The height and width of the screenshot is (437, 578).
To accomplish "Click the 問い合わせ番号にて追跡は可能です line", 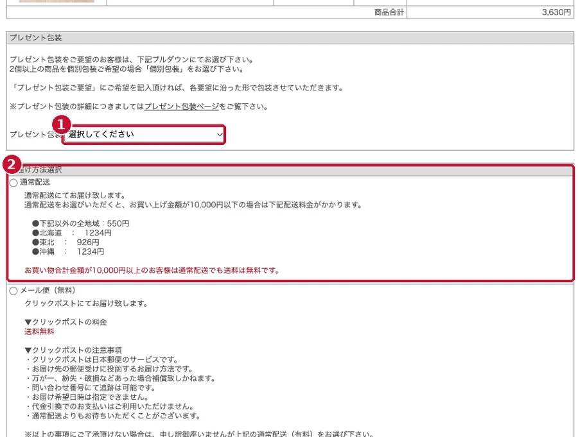I will click(x=91, y=388).
